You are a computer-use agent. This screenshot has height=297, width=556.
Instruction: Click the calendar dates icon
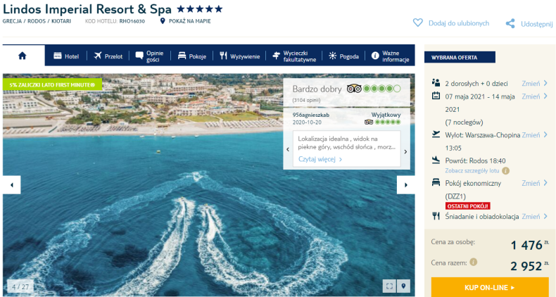436,96
